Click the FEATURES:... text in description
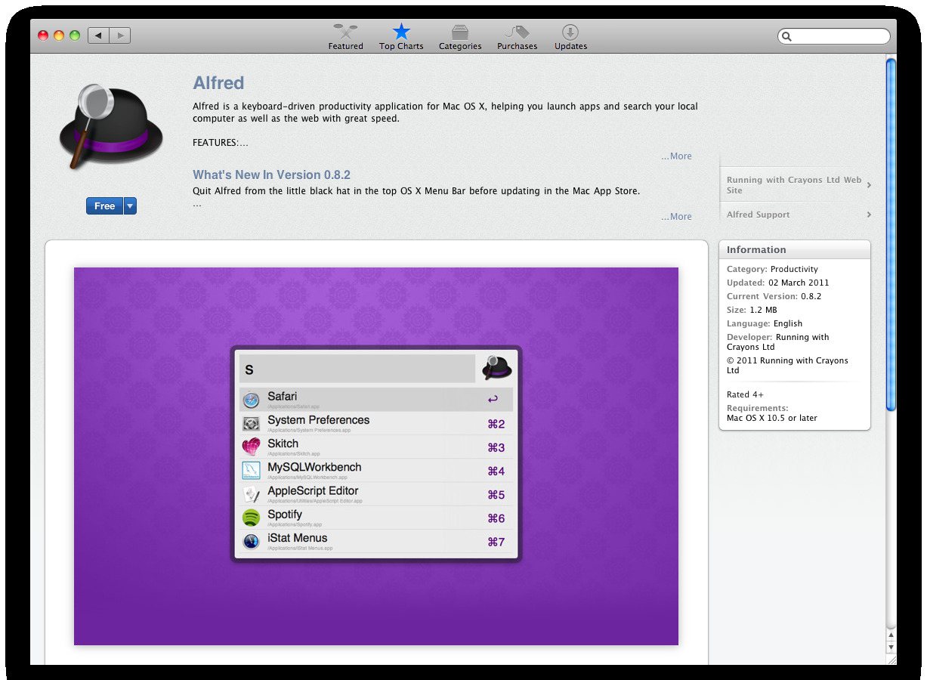This screenshot has width=927, height=680. tap(220, 142)
